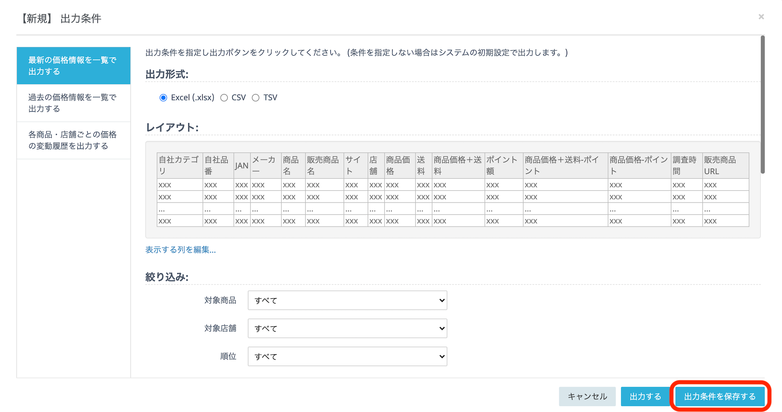Viewport: 782px width, 412px height.
Task: Open 各商品・店舗ごとの価格の変動履歴 tab
Action: click(x=73, y=140)
